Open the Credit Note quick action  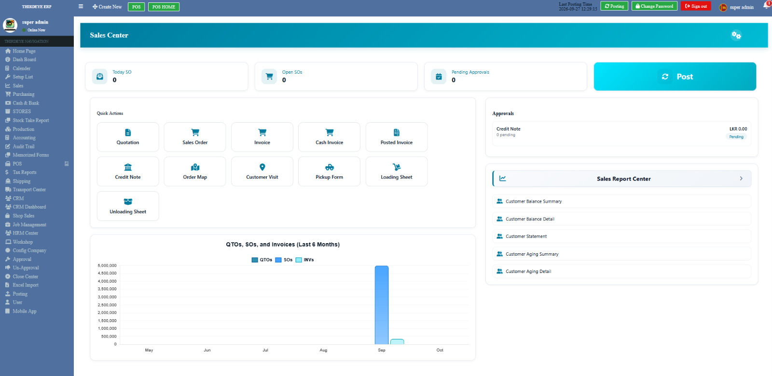(x=128, y=172)
